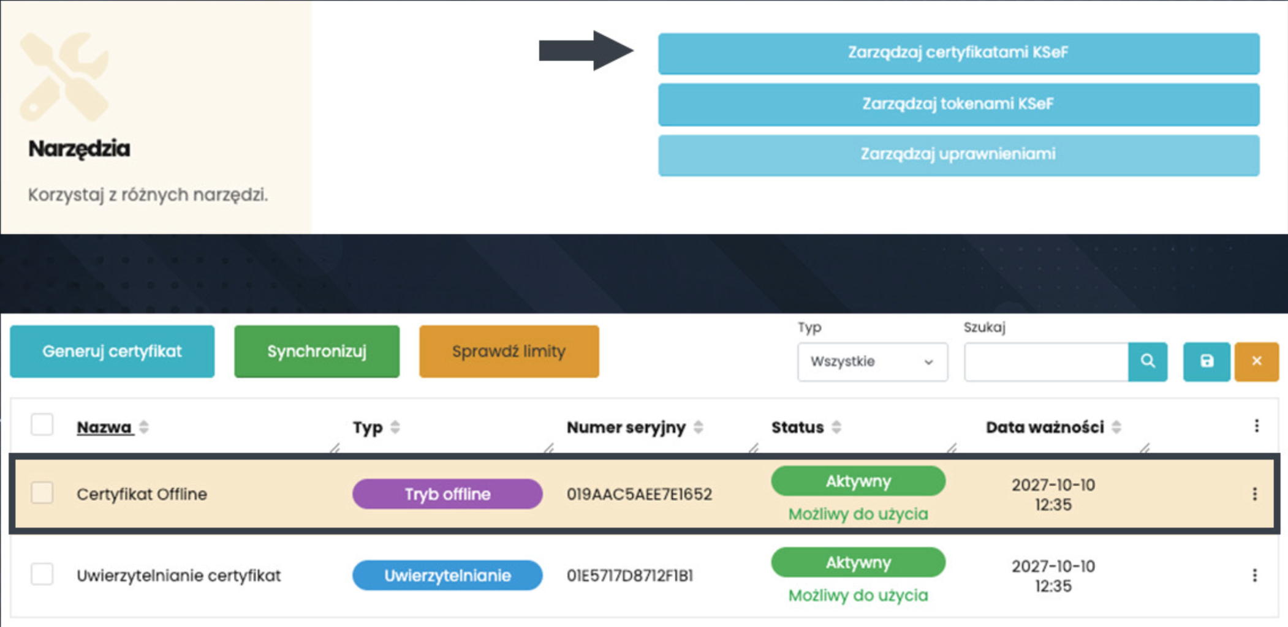Click the Narzędzia tools icon
The width and height of the screenshot is (1288, 627).
coord(64,77)
